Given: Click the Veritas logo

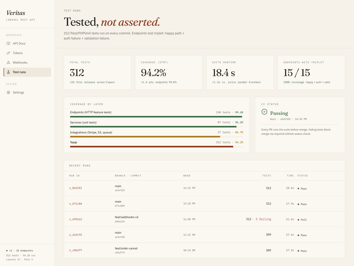Looking at the screenshot, I should 16,13.
